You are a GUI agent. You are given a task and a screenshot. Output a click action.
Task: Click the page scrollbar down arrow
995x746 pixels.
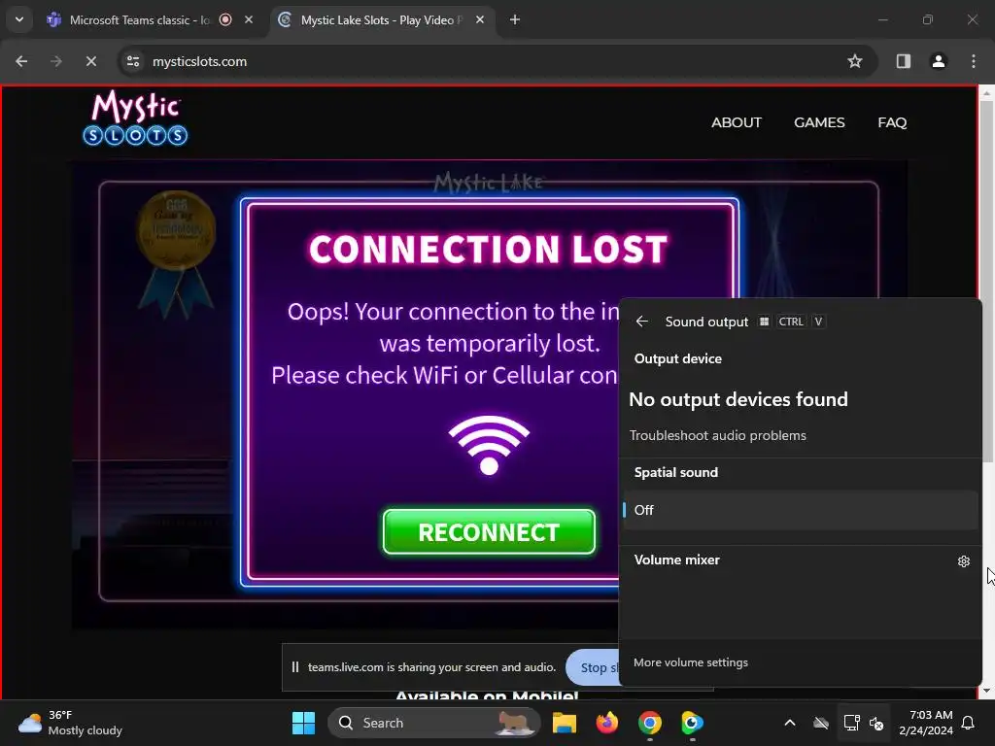pos(987,691)
